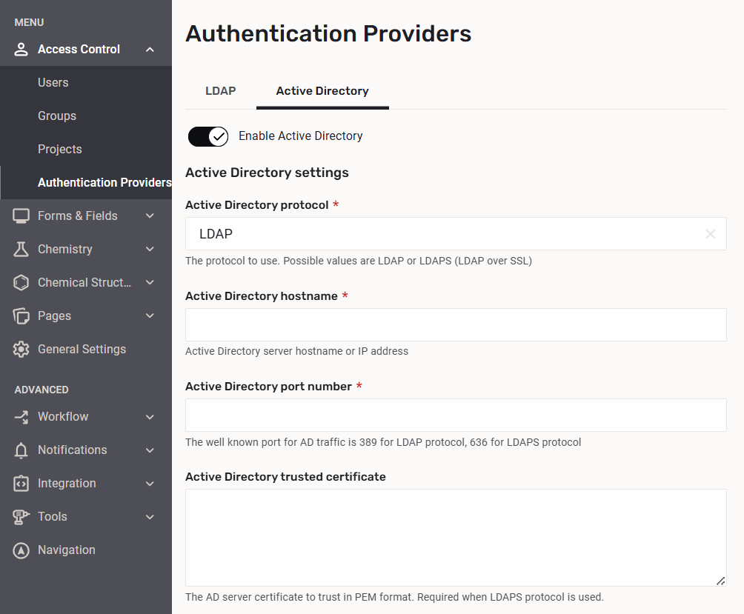Disable the Enable Active Directory toggle
The height and width of the screenshot is (614, 744).
point(208,136)
